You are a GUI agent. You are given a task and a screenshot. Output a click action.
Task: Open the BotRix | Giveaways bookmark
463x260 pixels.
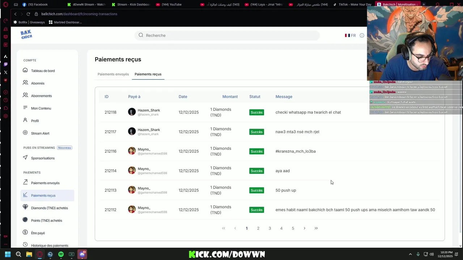29,22
